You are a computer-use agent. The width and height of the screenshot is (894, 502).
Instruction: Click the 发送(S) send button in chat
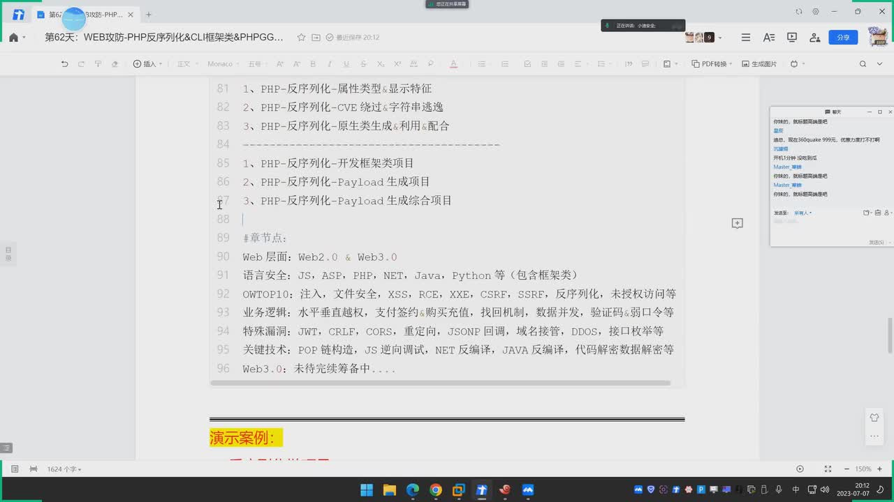877,242
